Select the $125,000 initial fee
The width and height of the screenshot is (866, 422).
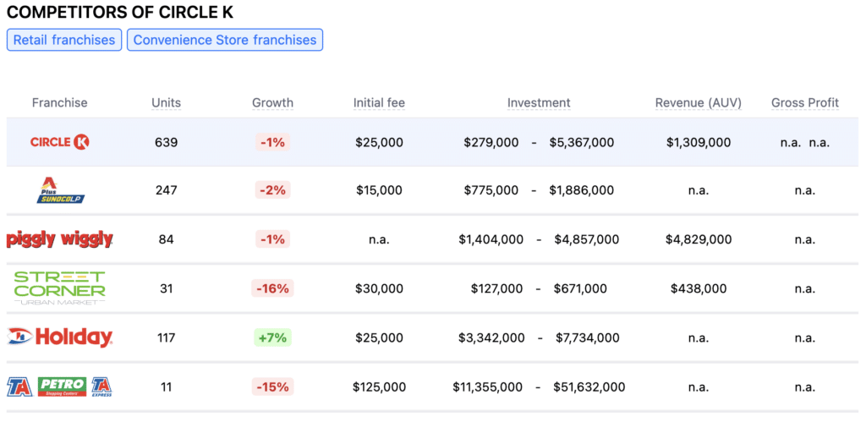380,386
